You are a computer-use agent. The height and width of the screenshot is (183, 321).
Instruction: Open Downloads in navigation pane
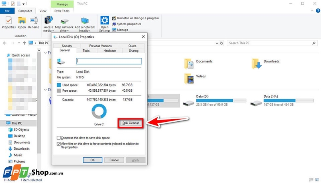pos(19,149)
